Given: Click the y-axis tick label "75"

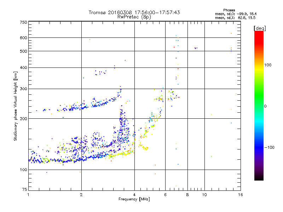Looking at the screenshot, I should coord(25,189).
